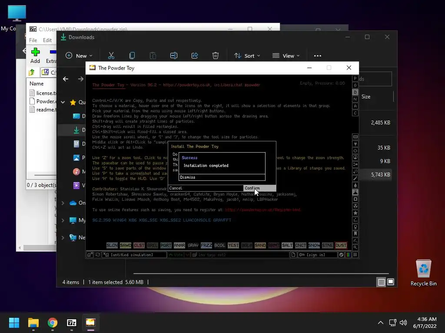Click the untitled simulation save button

pyautogui.click(x=135, y=255)
